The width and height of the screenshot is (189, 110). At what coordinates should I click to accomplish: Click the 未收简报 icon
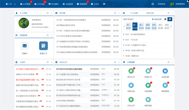[x=148, y=85]
